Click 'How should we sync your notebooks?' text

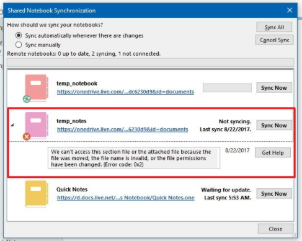[55, 25]
